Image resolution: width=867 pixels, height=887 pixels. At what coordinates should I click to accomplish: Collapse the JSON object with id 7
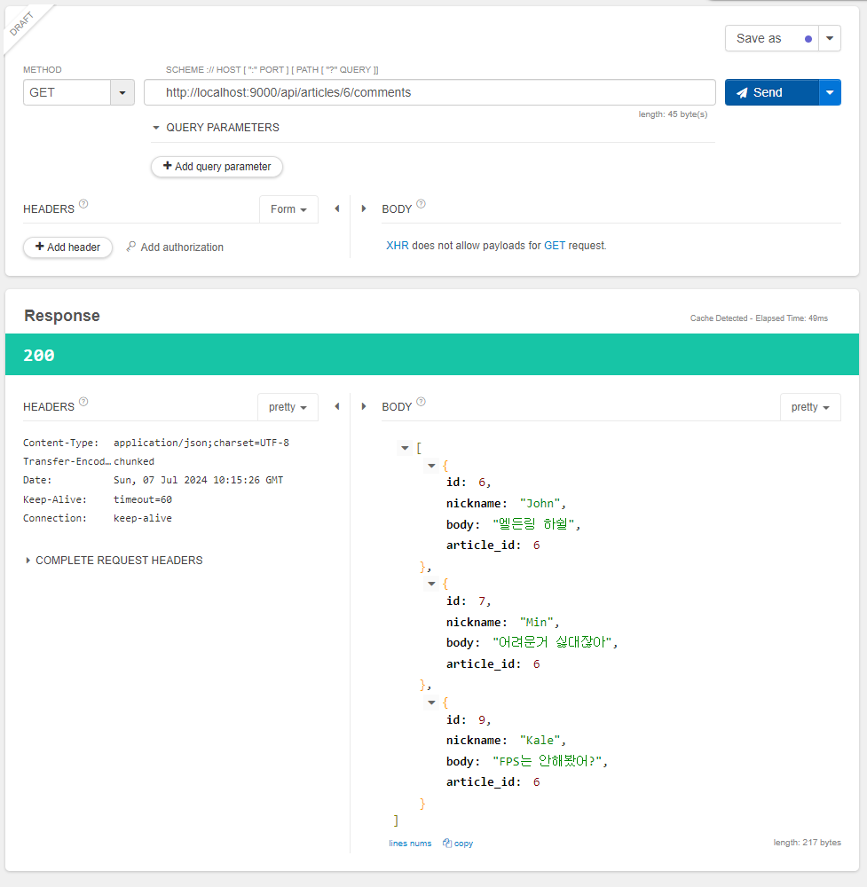431,584
